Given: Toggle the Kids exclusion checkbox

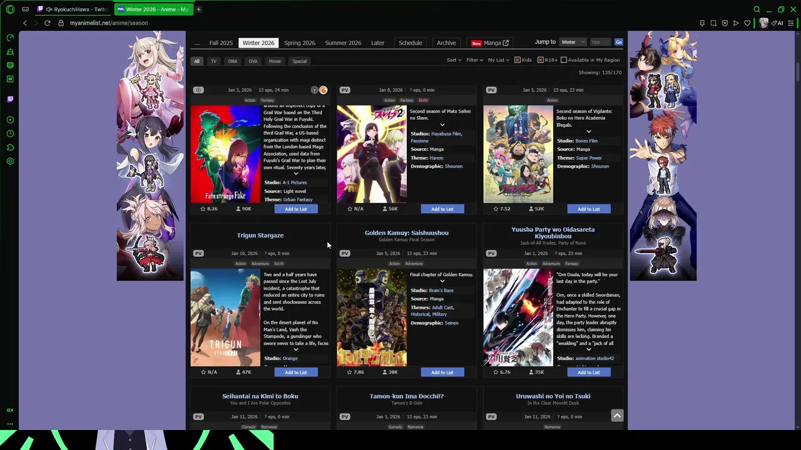Looking at the screenshot, I should point(518,60).
